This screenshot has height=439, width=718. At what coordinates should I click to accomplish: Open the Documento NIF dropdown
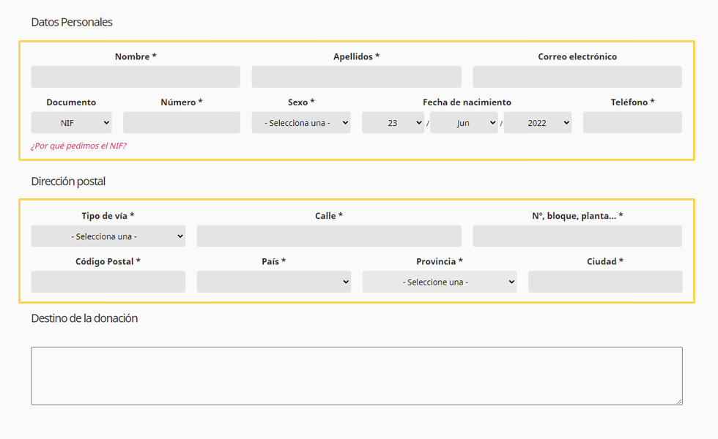71,123
